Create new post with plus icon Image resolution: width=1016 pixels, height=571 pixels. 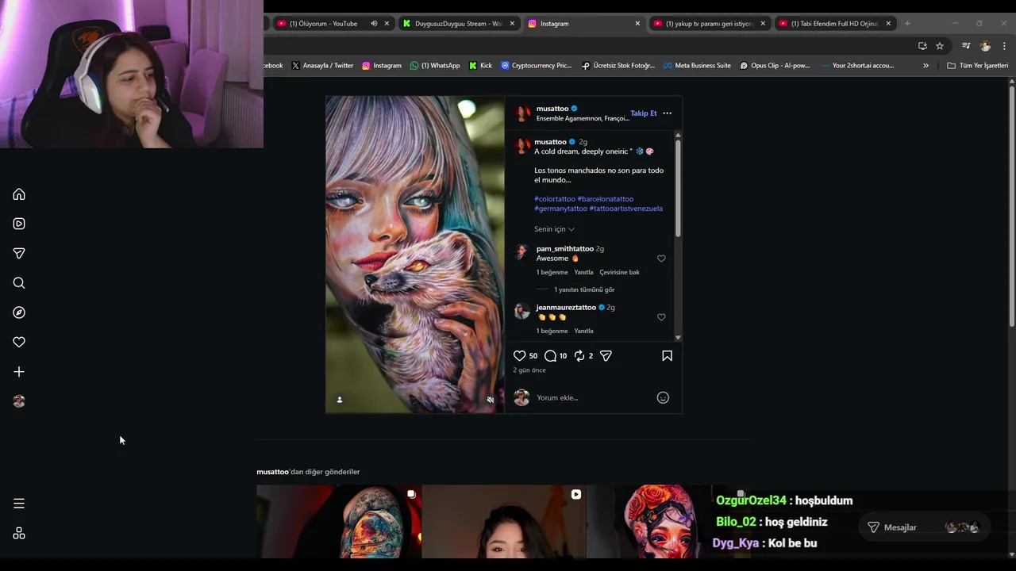pyautogui.click(x=19, y=372)
